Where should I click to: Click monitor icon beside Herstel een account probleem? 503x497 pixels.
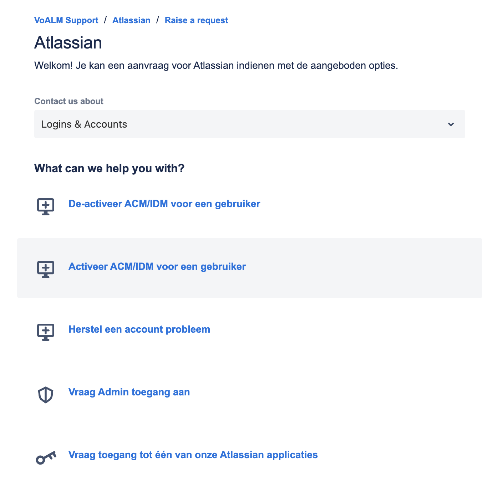[46, 332]
